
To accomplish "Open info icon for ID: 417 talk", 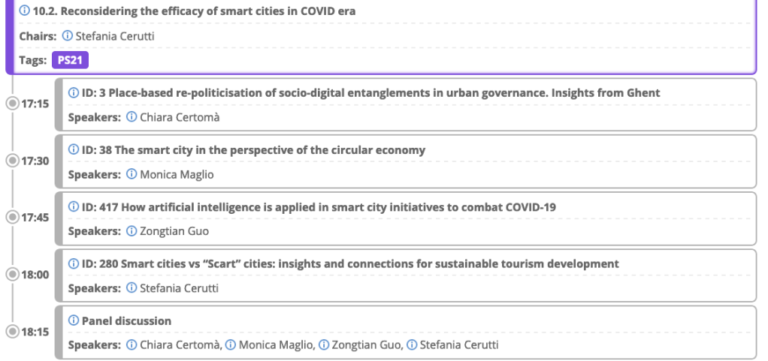I will tap(74, 207).
